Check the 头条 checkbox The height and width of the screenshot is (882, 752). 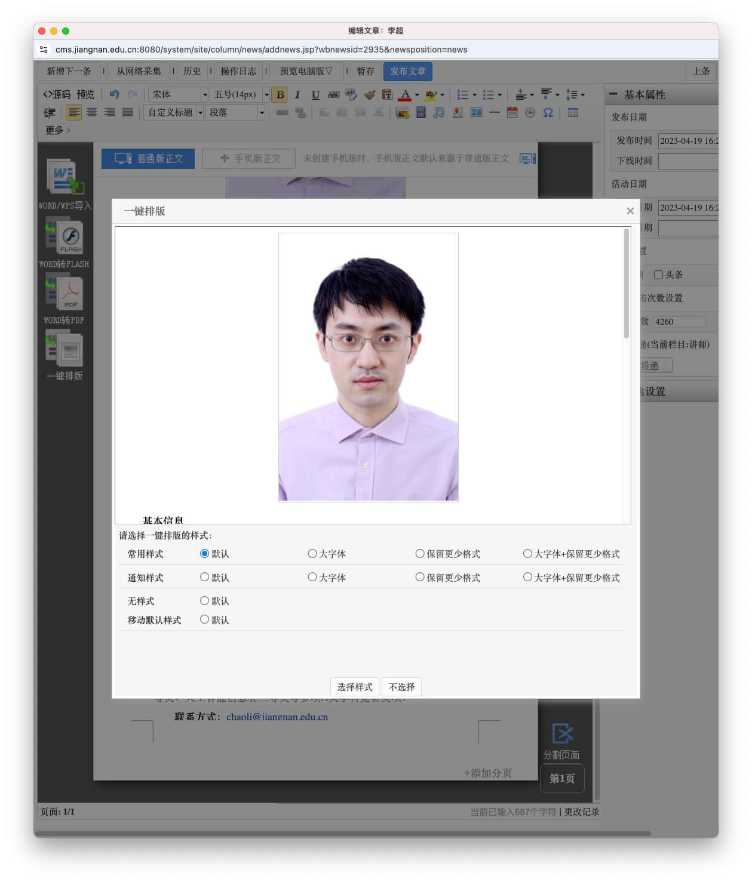point(658,275)
